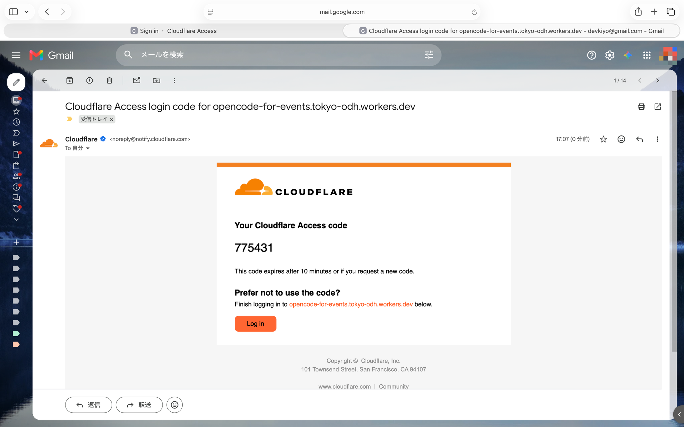The image size is (684, 427).
Task: Reload the page in Safari
Action: coord(474,12)
